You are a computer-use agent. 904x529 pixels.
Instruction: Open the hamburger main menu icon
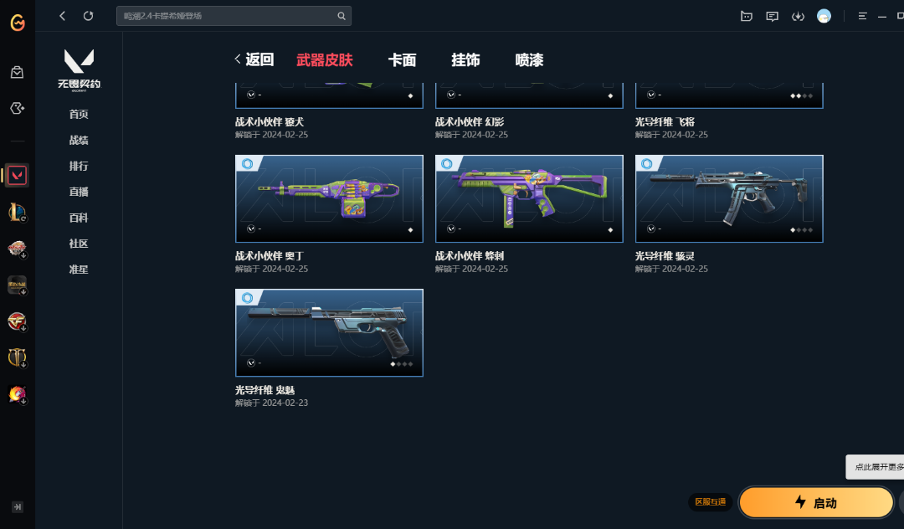[x=862, y=16]
